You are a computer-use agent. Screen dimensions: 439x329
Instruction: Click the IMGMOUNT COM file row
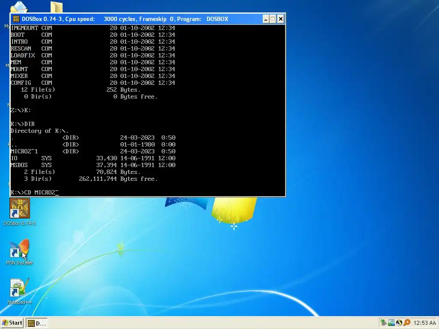point(93,28)
